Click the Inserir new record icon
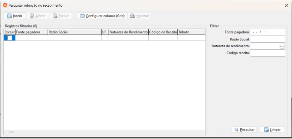 pyautogui.click(x=9, y=16)
